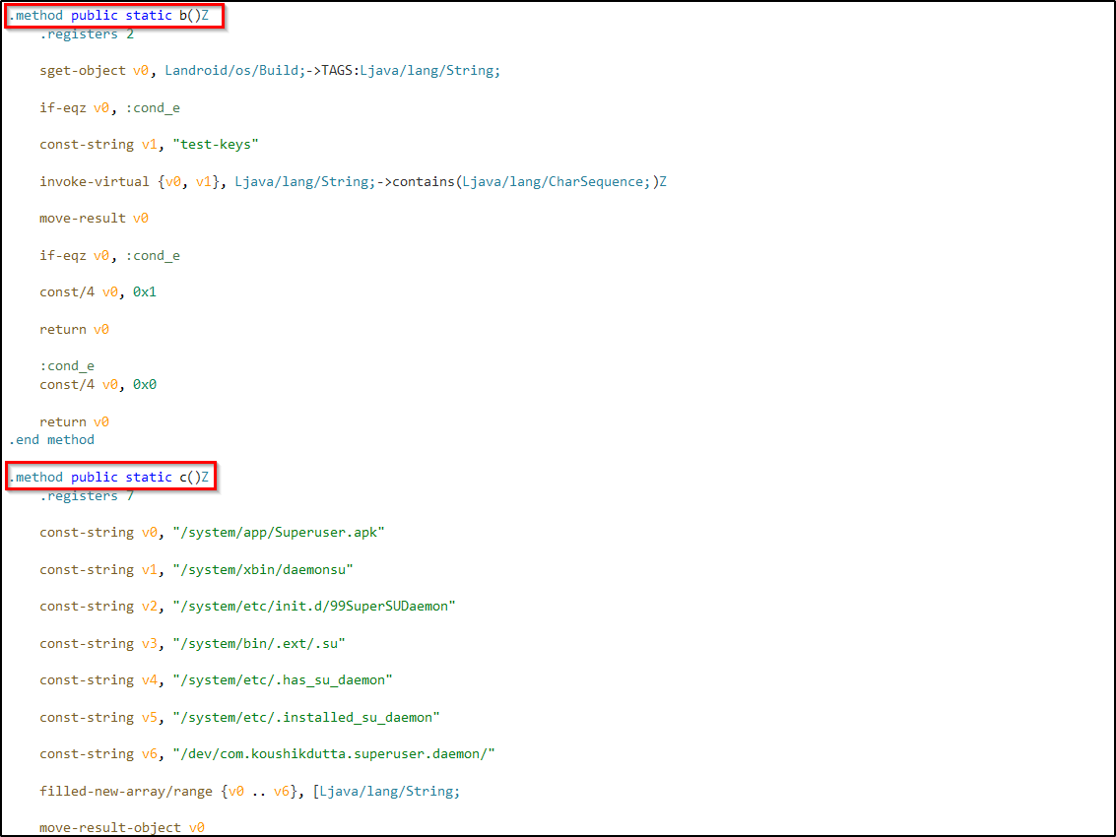Image resolution: width=1116 pixels, height=837 pixels.
Task: Select the "test-keys" string literal
Action: click(x=215, y=145)
